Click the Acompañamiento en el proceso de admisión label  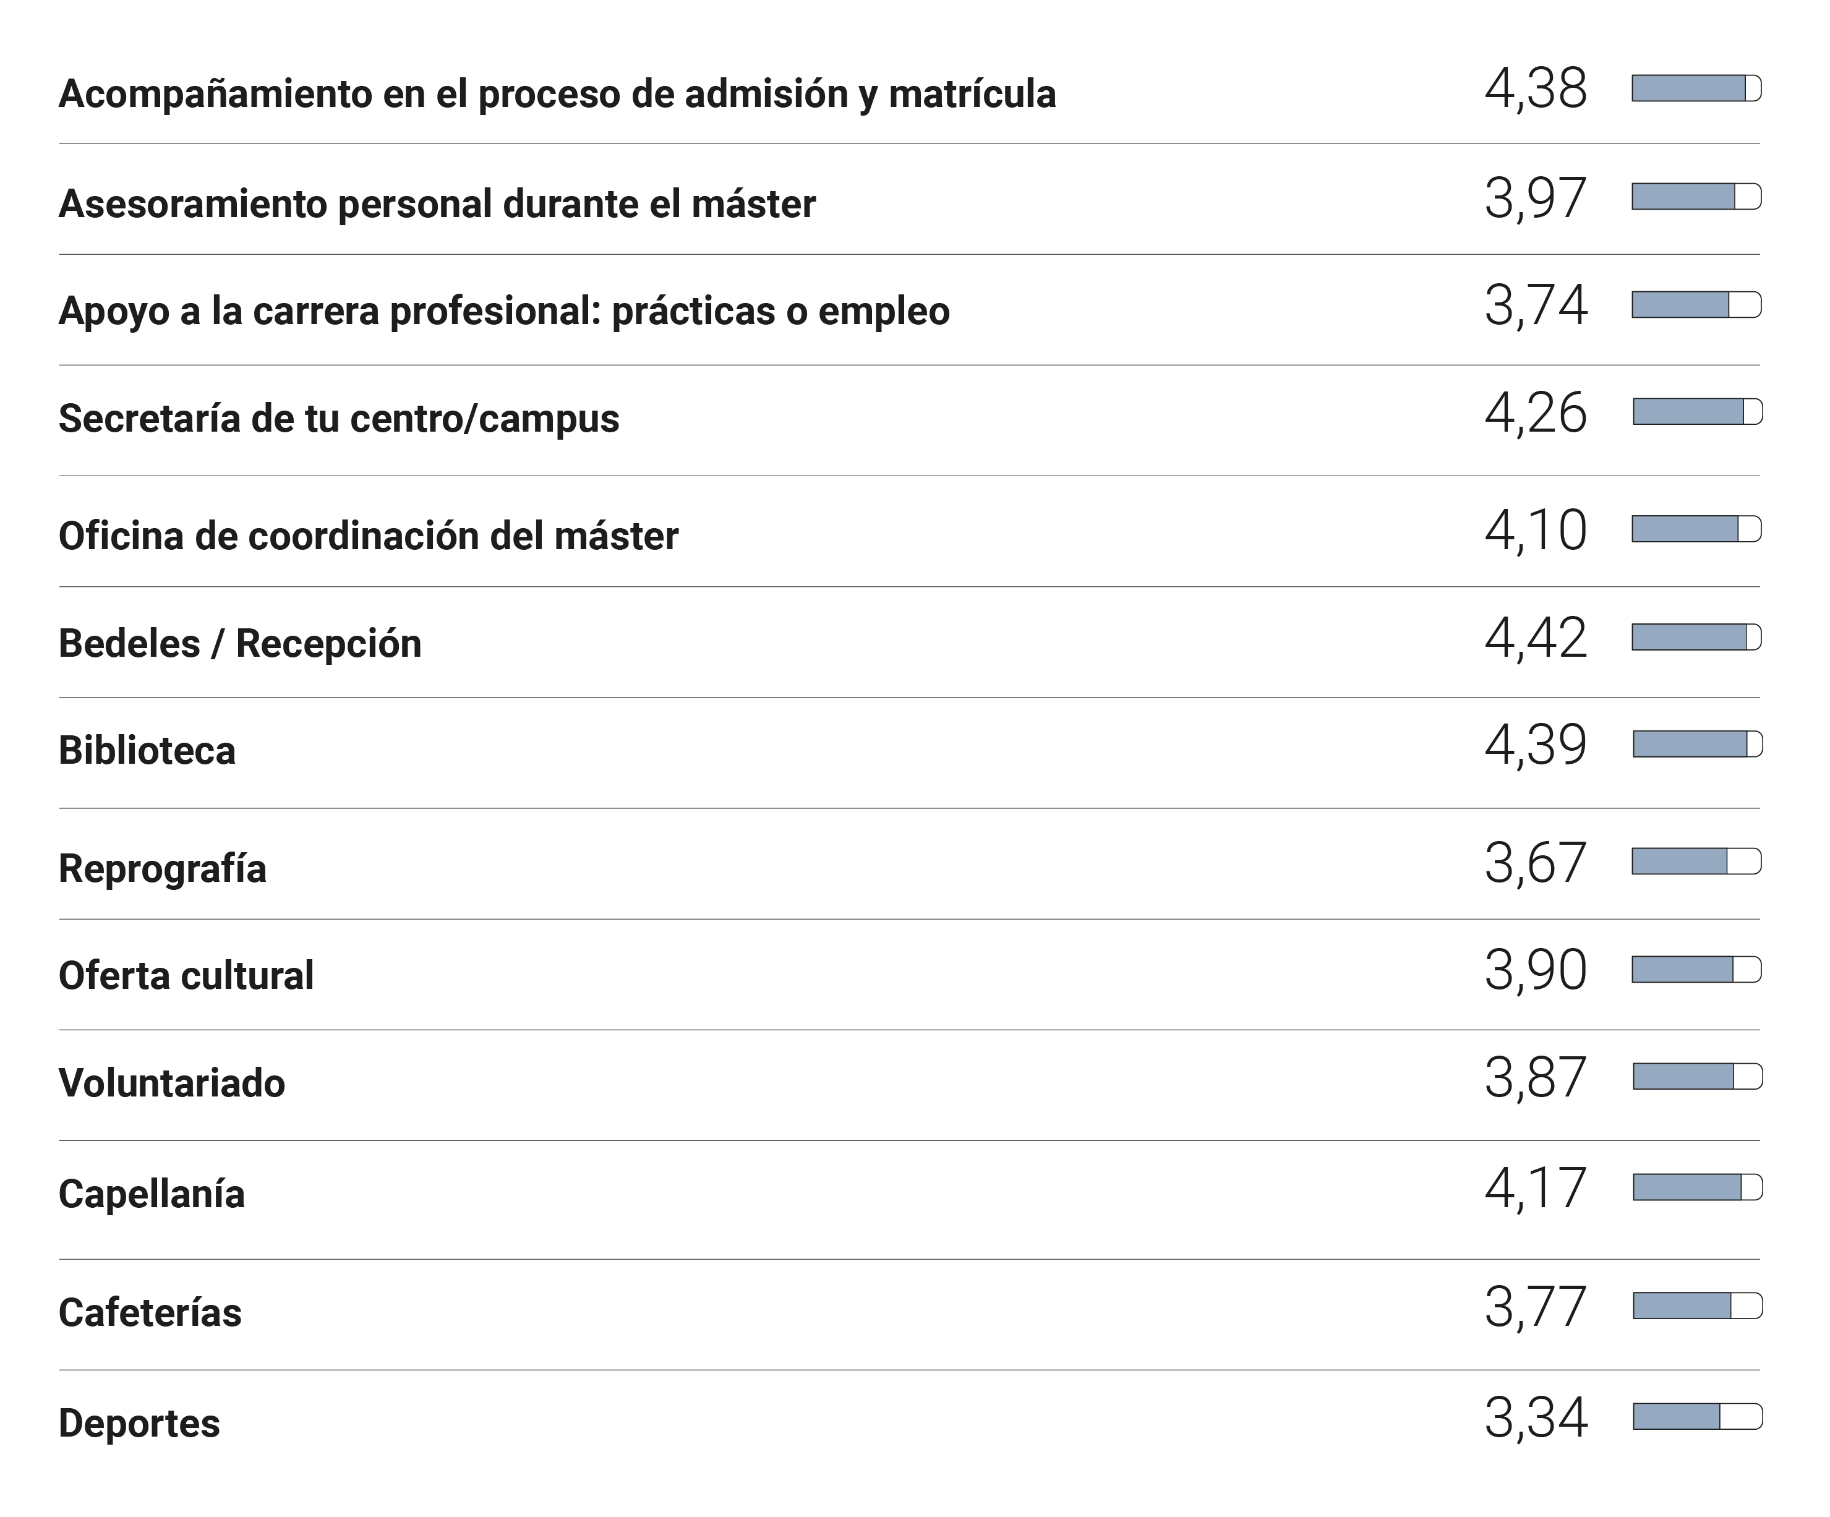[x=557, y=94]
